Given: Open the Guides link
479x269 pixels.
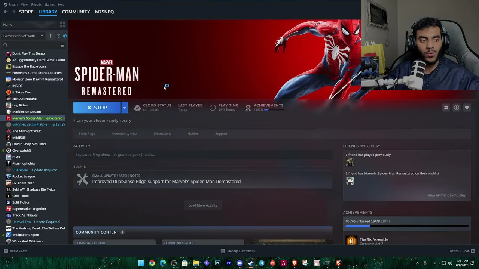Looking at the screenshot, I should (x=193, y=134).
